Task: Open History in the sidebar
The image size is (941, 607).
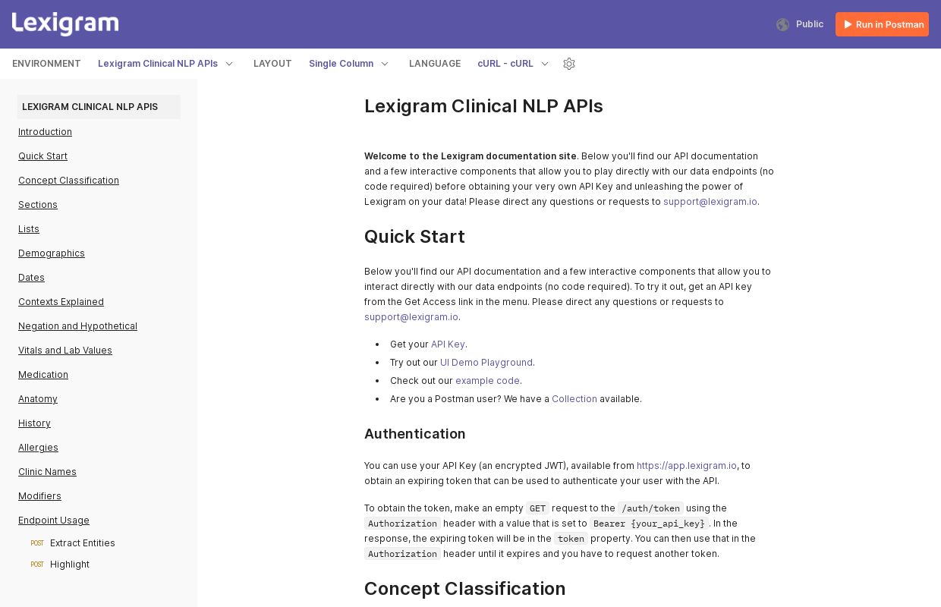Action: 34,423
